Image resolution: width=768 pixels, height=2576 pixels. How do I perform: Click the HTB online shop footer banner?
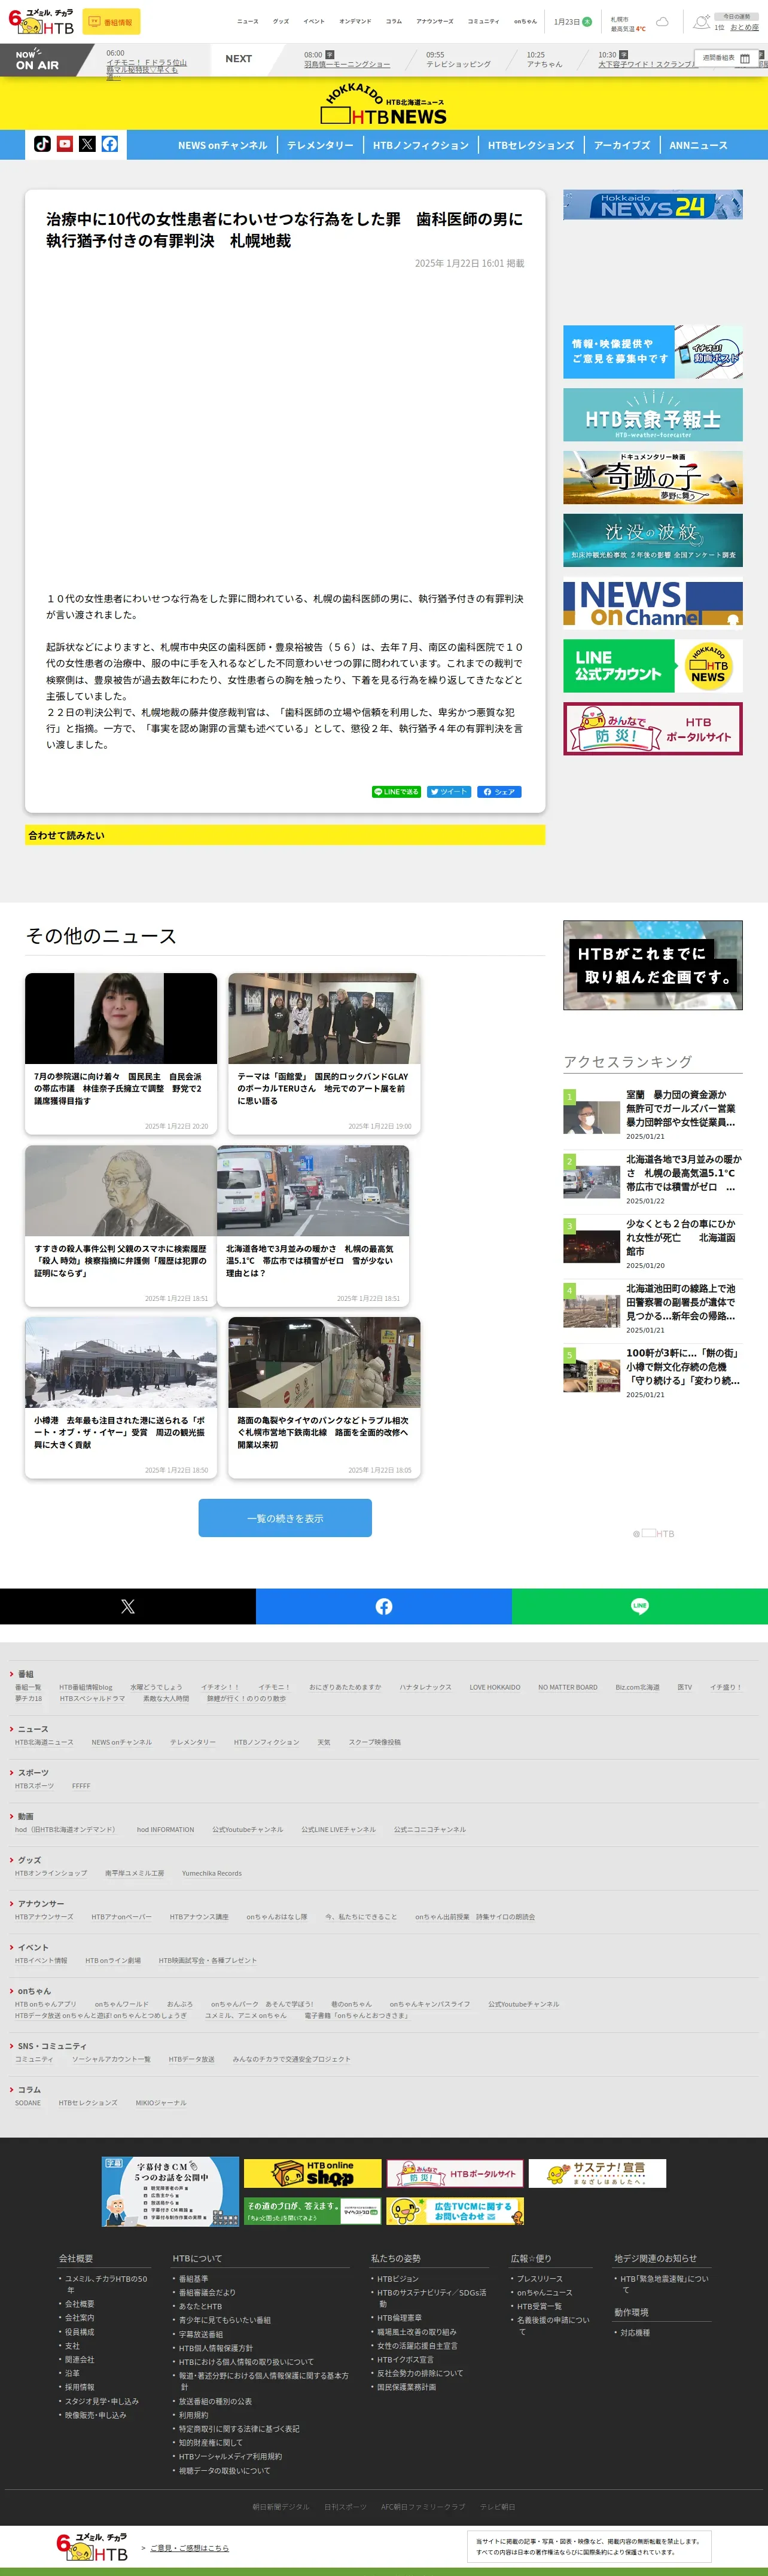pyautogui.click(x=312, y=2173)
